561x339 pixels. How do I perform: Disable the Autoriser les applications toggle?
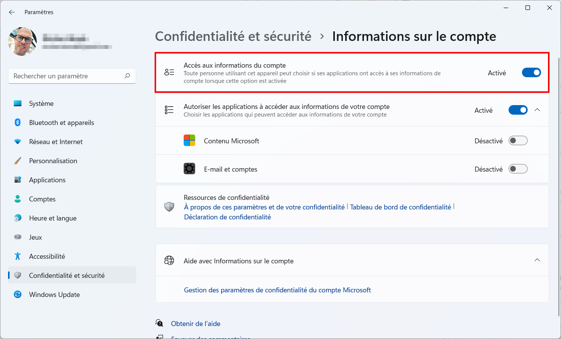(x=518, y=110)
